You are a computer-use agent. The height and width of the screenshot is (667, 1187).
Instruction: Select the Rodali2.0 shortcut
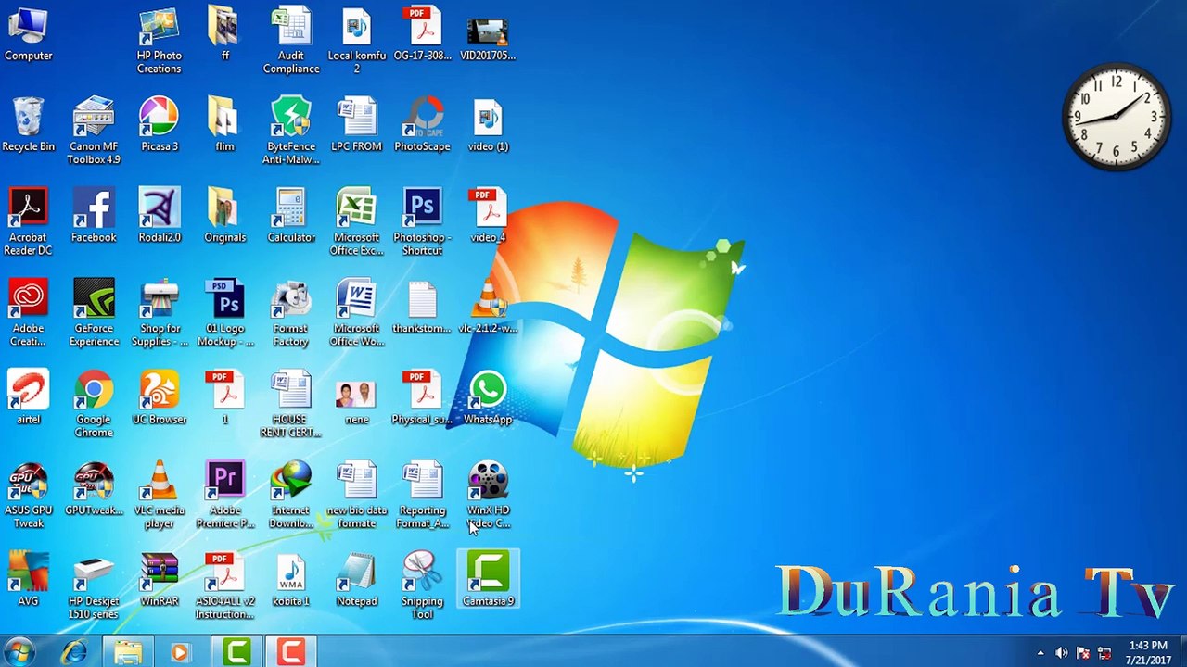(x=160, y=216)
